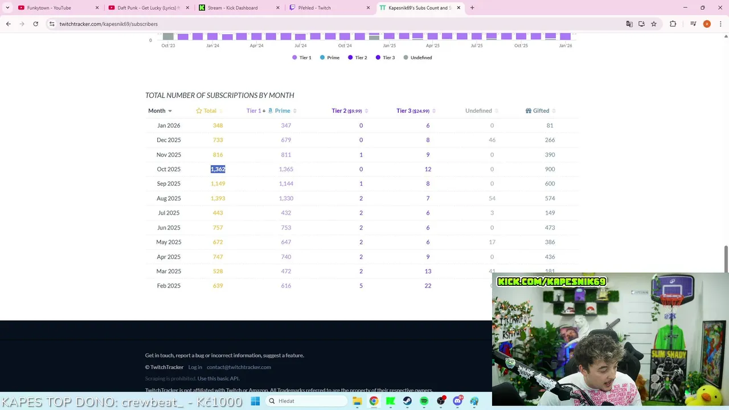
Task: Toggle Tier 3 series in chart legend
Action: (x=386, y=58)
